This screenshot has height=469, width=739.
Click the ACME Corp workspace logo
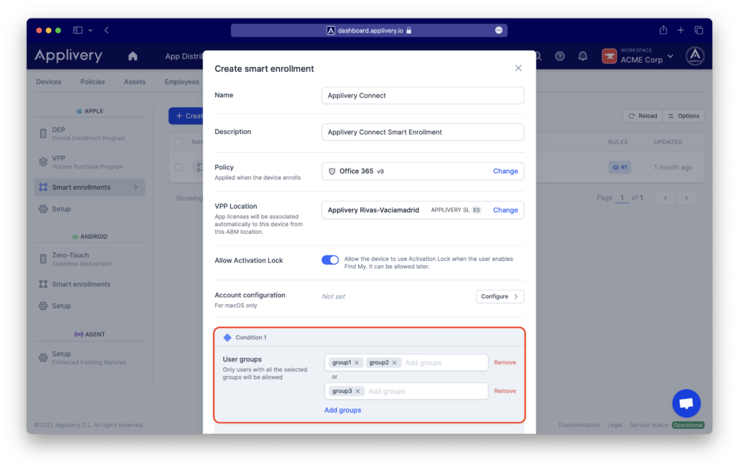tap(609, 56)
